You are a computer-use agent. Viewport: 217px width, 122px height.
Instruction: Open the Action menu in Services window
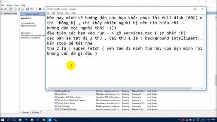click(x=9, y=5)
